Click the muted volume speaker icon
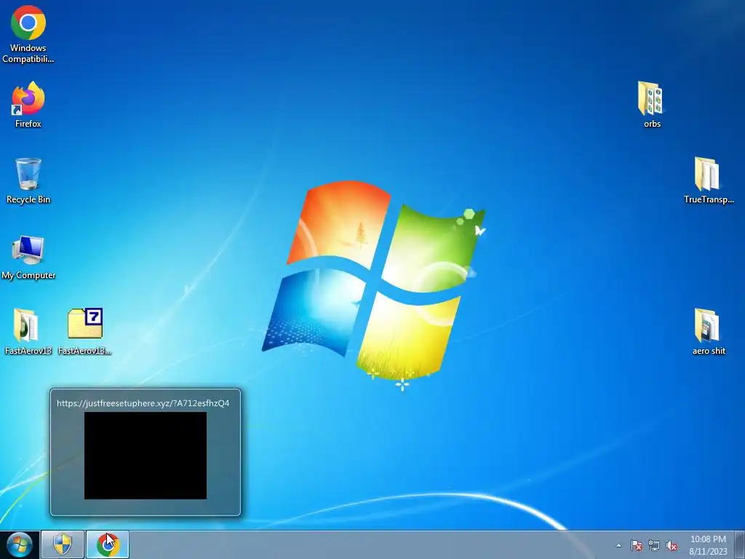The image size is (745, 559). tap(672, 545)
